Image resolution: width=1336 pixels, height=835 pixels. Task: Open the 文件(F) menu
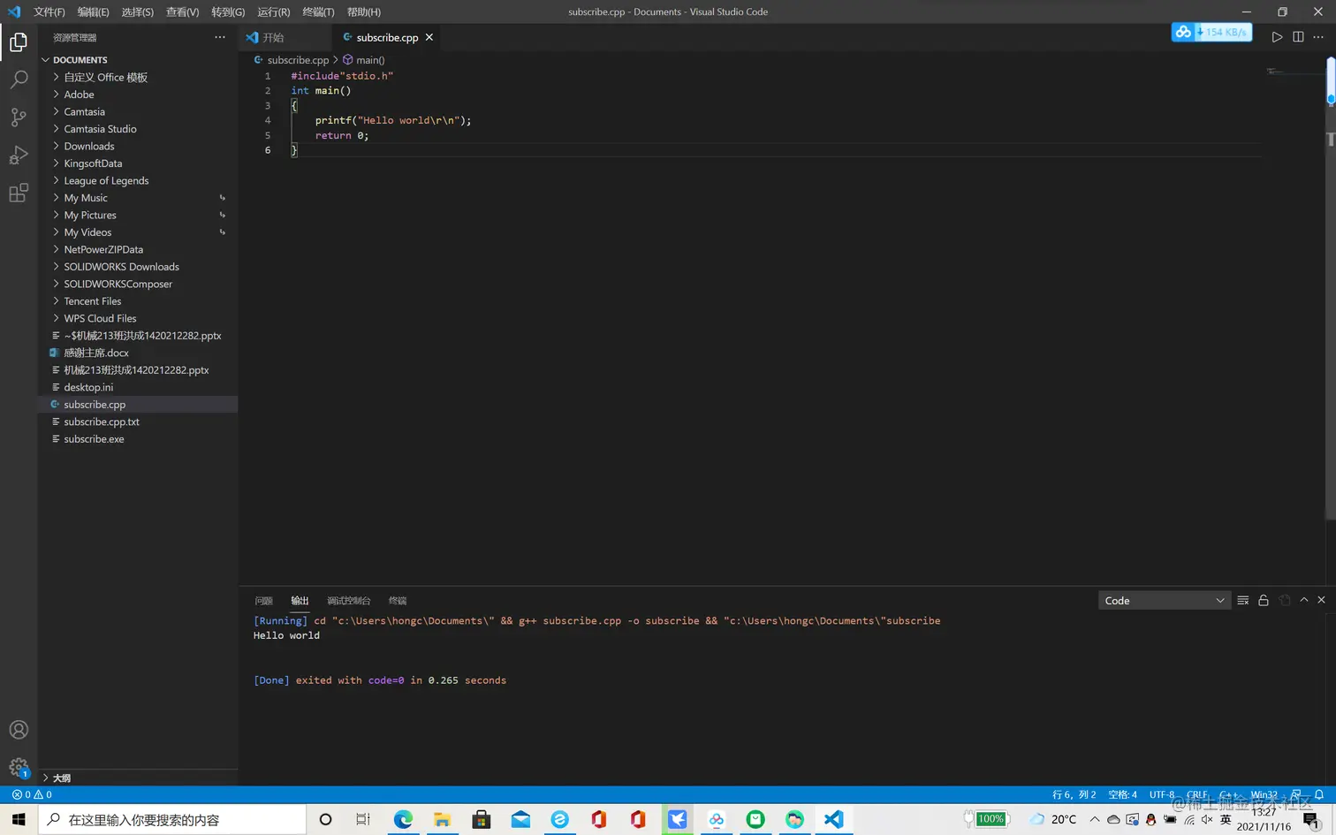[x=49, y=11]
